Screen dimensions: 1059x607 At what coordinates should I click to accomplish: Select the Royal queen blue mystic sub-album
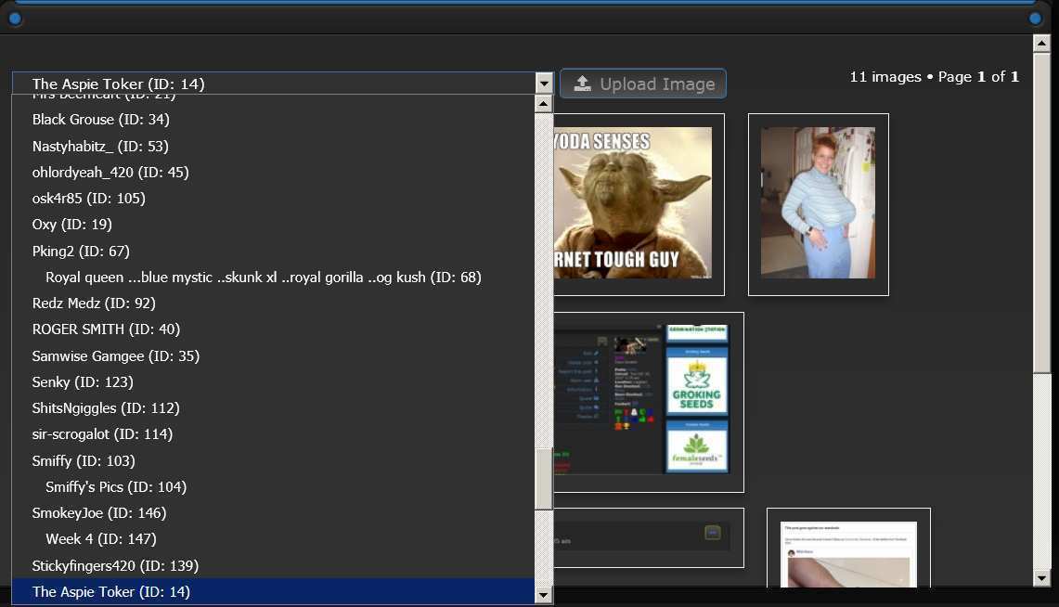[264, 278]
